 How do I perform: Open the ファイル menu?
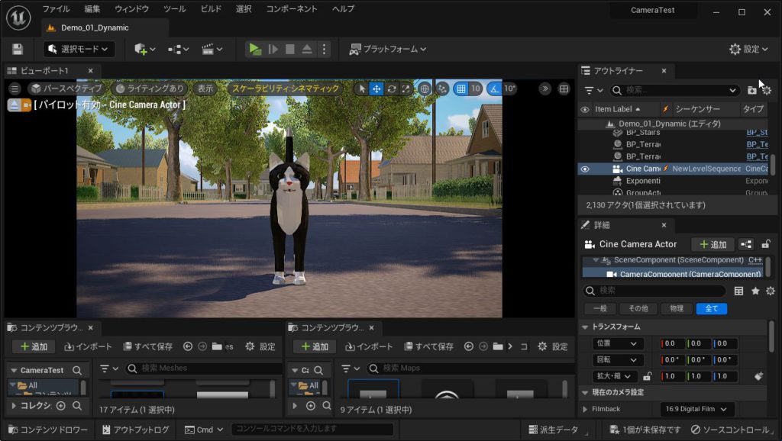[x=56, y=9]
